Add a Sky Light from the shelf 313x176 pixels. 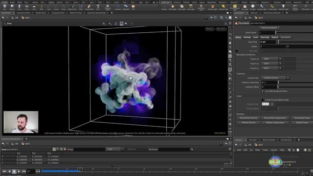coord(245,7)
